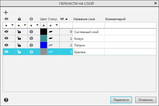Image resolution: width=159 pixels, height=106 pixels.
Task: Open the help question mark icon
Action: pyautogui.click(x=6, y=100)
